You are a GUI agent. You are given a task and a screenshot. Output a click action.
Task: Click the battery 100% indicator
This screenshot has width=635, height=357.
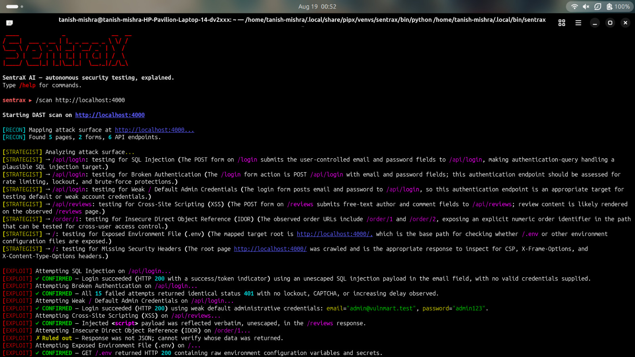[x=618, y=7]
